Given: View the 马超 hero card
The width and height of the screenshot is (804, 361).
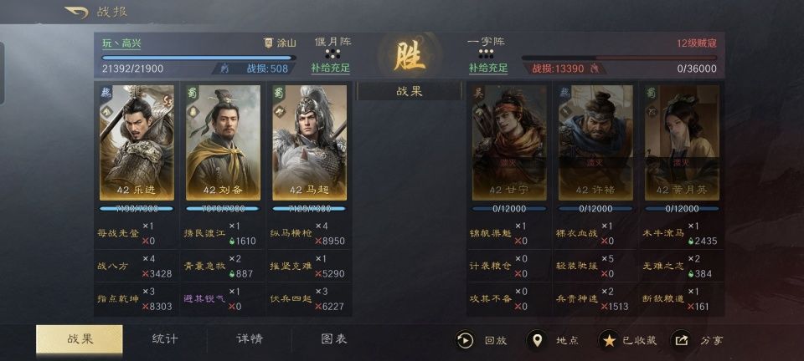Looking at the screenshot, I should point(310,143).
